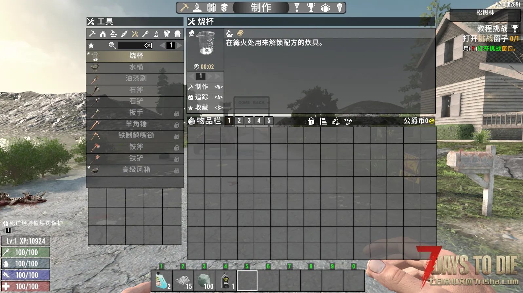Image resolution: width=523 pixels, height=293 pixels.
Task: Switch to inventory page 3
Action: point(249,121)
